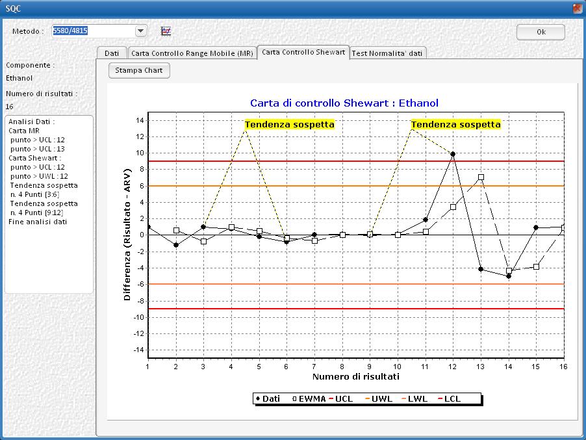Click 'n. 4 Punti [3:6]' analysis line
The height and width of the screenshot is (440, 586).
coord(34,194)
